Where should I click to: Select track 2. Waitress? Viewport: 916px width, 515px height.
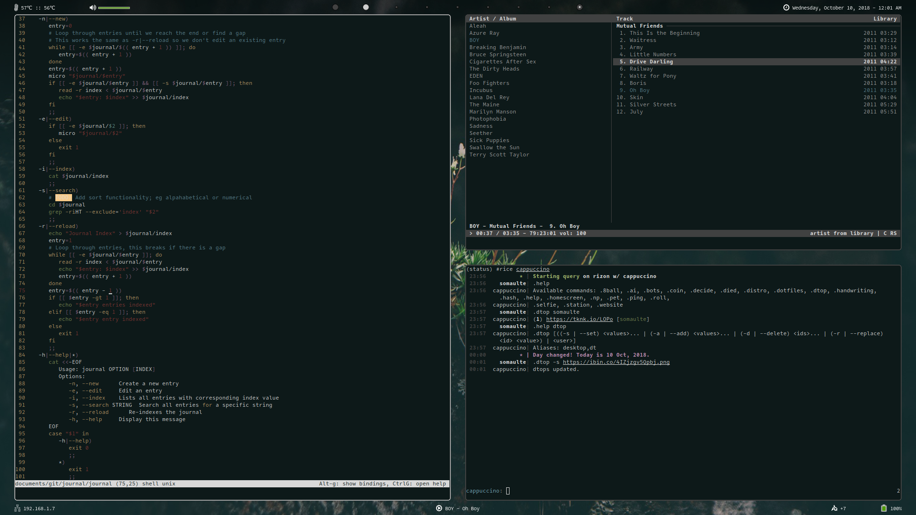[757, 41]
